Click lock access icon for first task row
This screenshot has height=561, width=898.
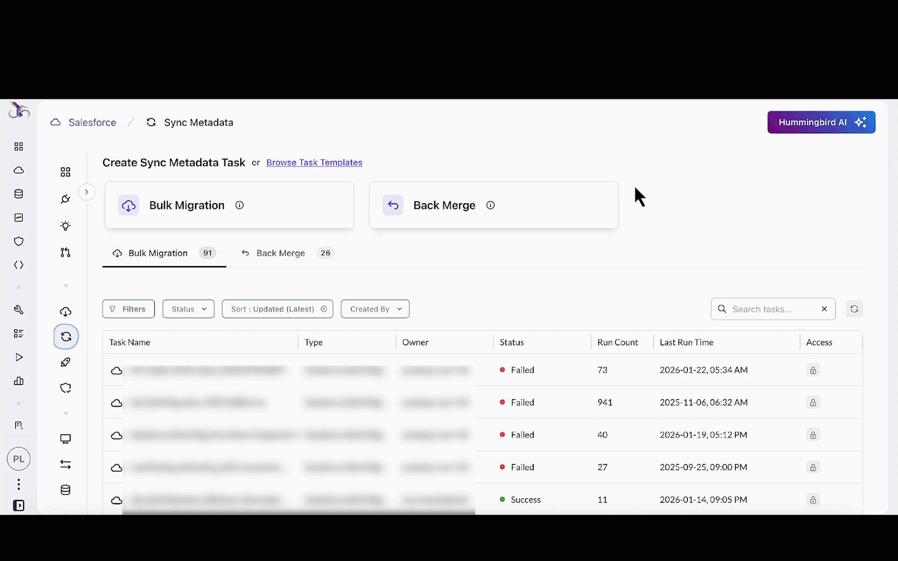pyautogui.click(x=813, y=370)
